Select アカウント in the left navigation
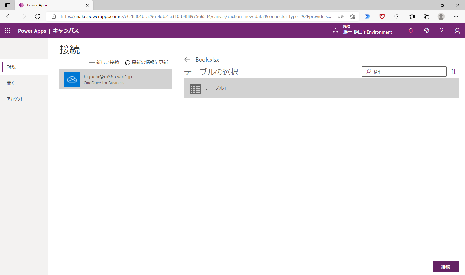 [24, 99]
